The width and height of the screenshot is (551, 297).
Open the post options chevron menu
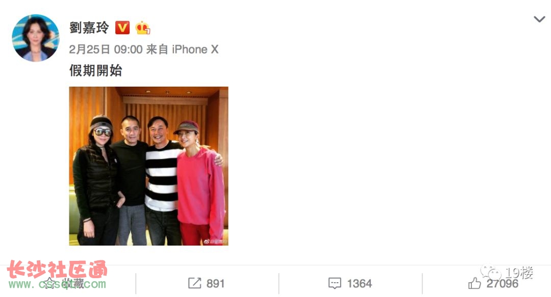pyautogui.click(x=539, y=19)
